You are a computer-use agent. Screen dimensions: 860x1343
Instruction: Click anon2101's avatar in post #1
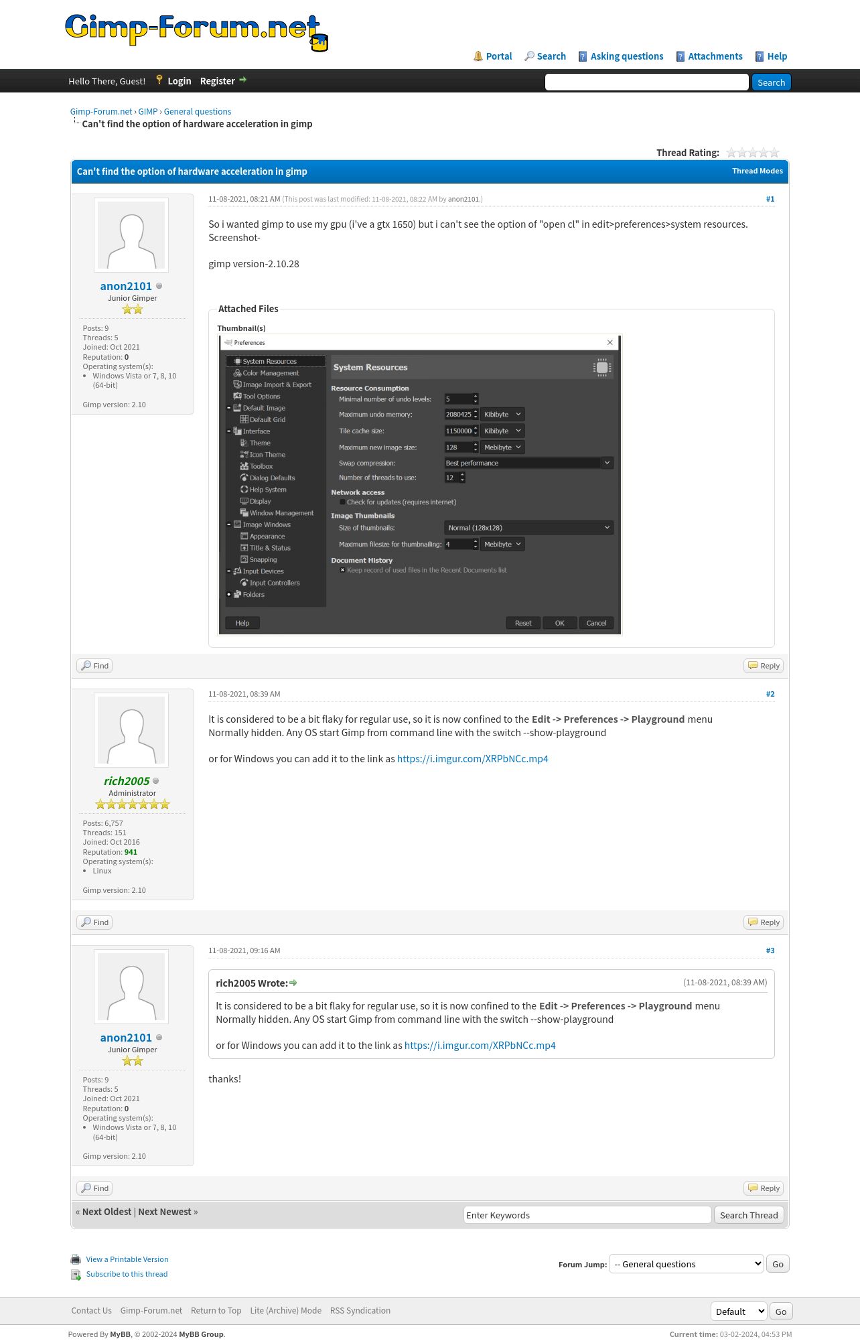131,235
